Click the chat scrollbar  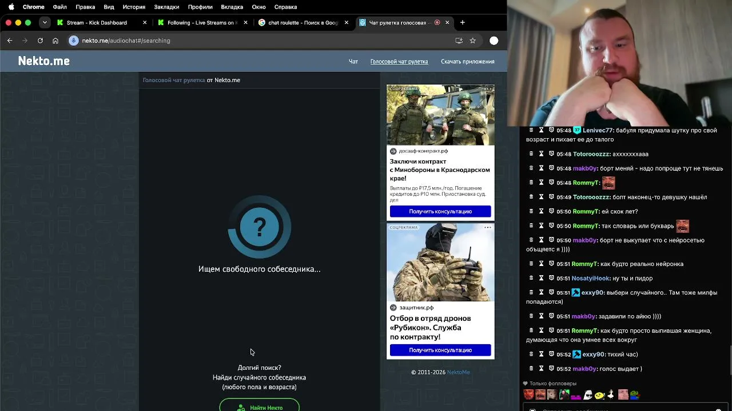coord(730,360)
